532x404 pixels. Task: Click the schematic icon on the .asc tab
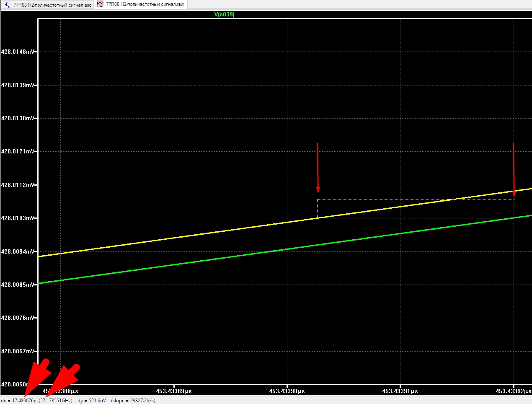(x=8, y=5)
